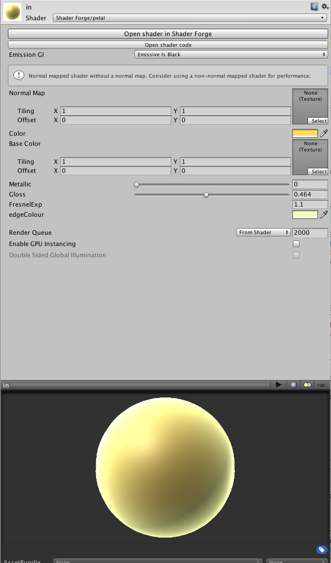Screen dimensions: 331x563
Task: Open the material settings gear menu
Action: pyautogui.click(x=325, y=6)
